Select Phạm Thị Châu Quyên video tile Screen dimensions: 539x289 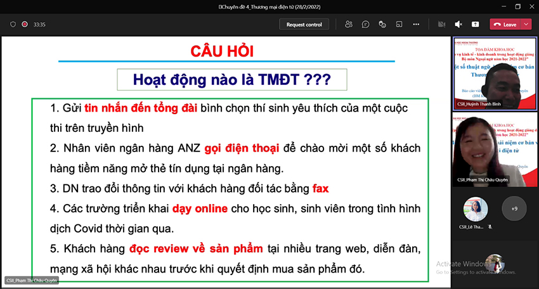(x=495, y=150)
